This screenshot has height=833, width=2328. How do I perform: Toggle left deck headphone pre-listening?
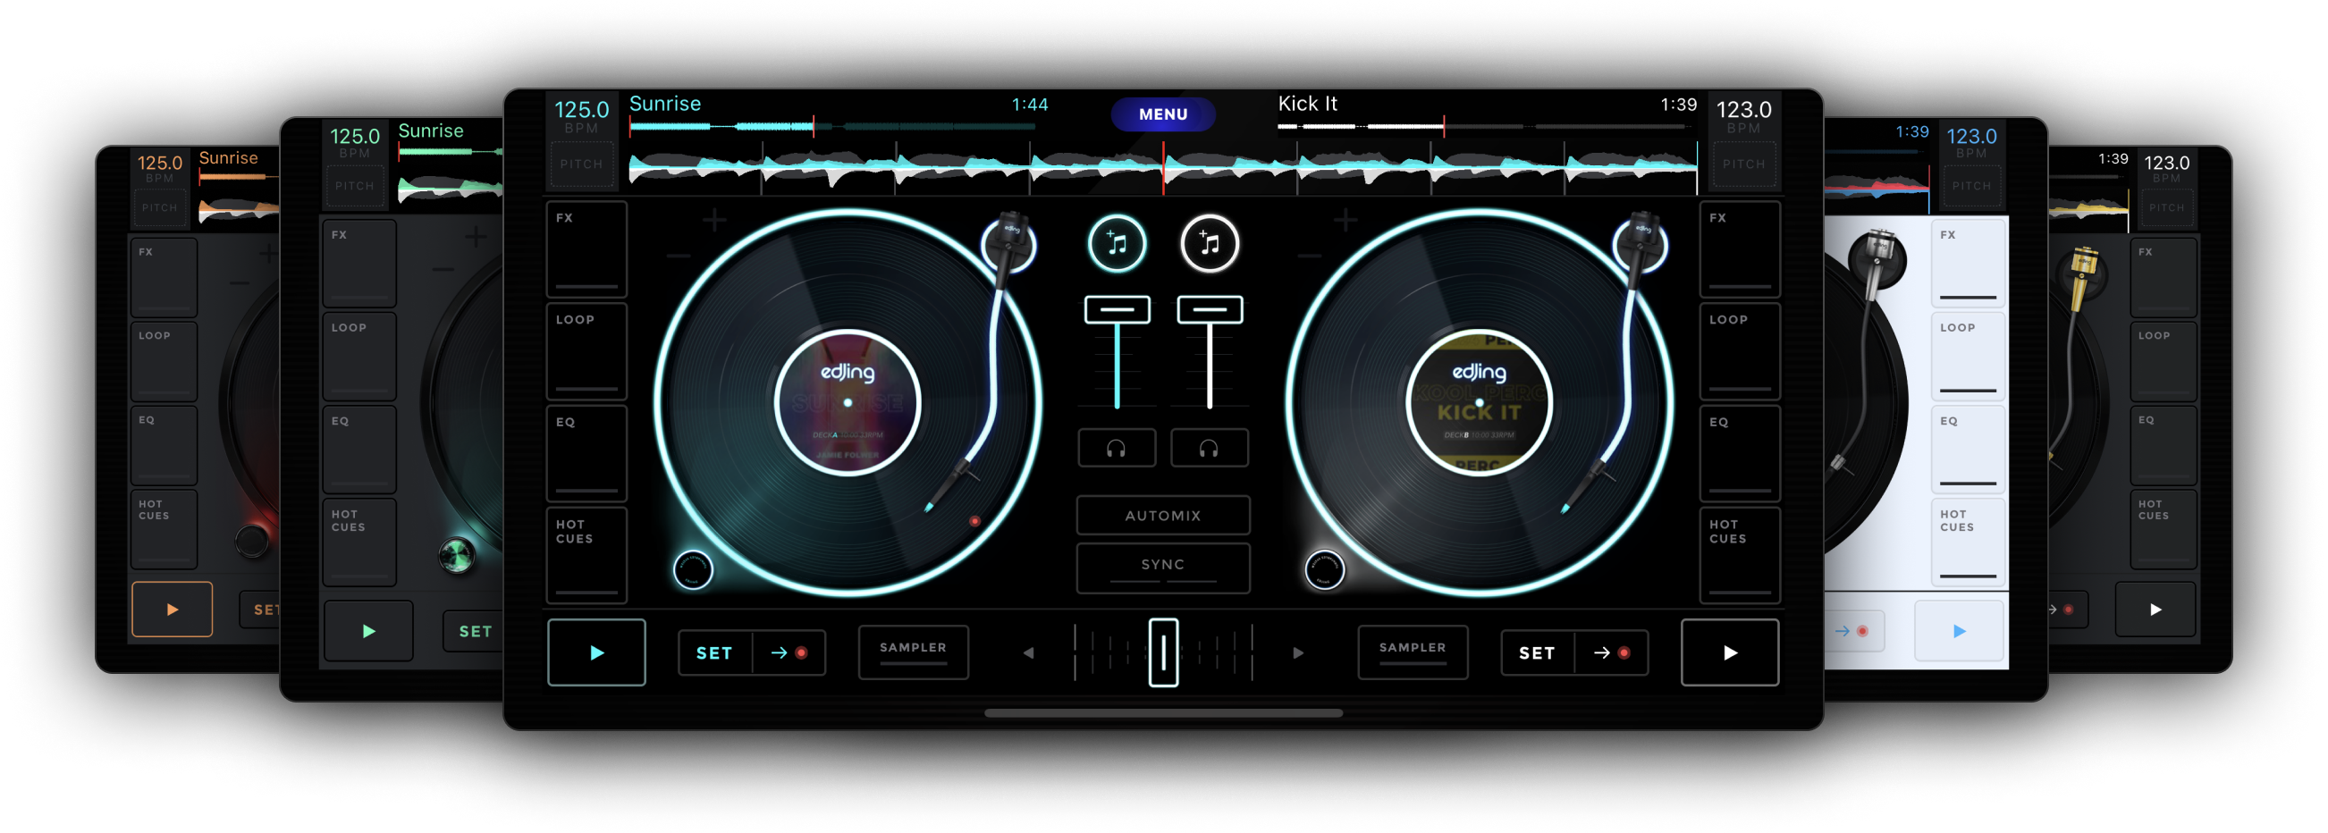1117,448
